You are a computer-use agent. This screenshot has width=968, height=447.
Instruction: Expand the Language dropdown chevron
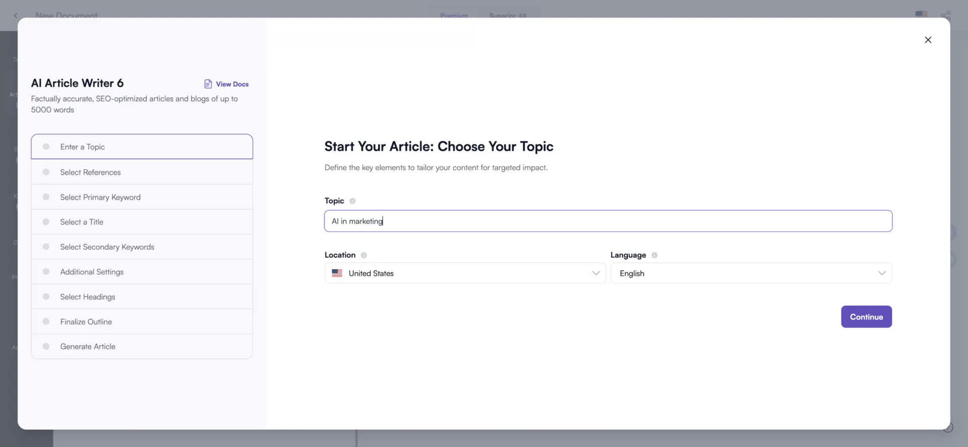[x=882, y=273]
